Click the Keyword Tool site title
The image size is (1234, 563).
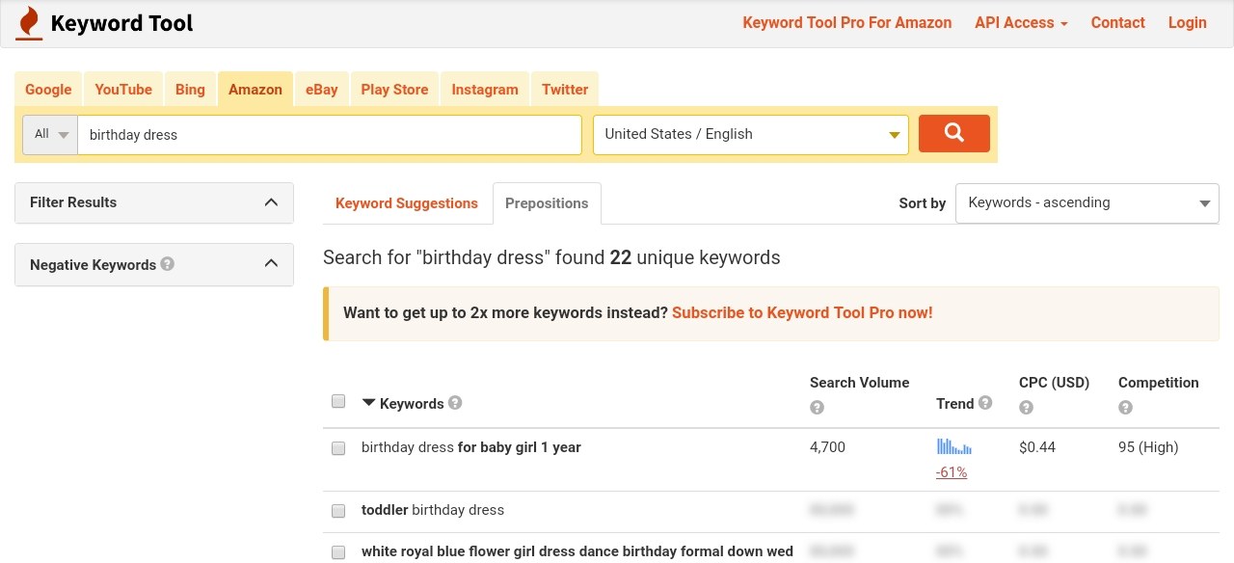[x=121, y=23]
